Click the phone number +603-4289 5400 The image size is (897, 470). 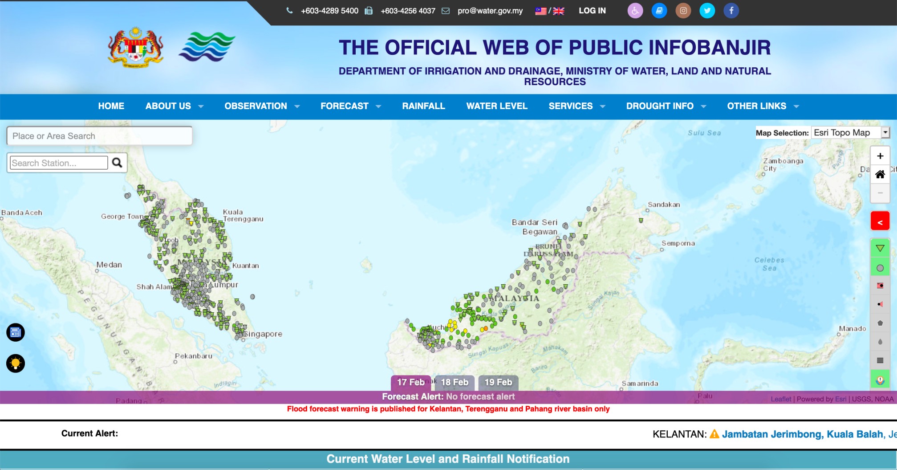click(x=329, y=11)
